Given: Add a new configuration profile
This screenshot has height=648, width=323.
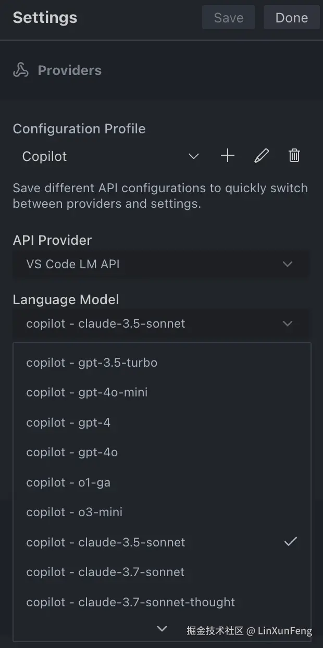Looking at the screenshot, I should point(228,156).
